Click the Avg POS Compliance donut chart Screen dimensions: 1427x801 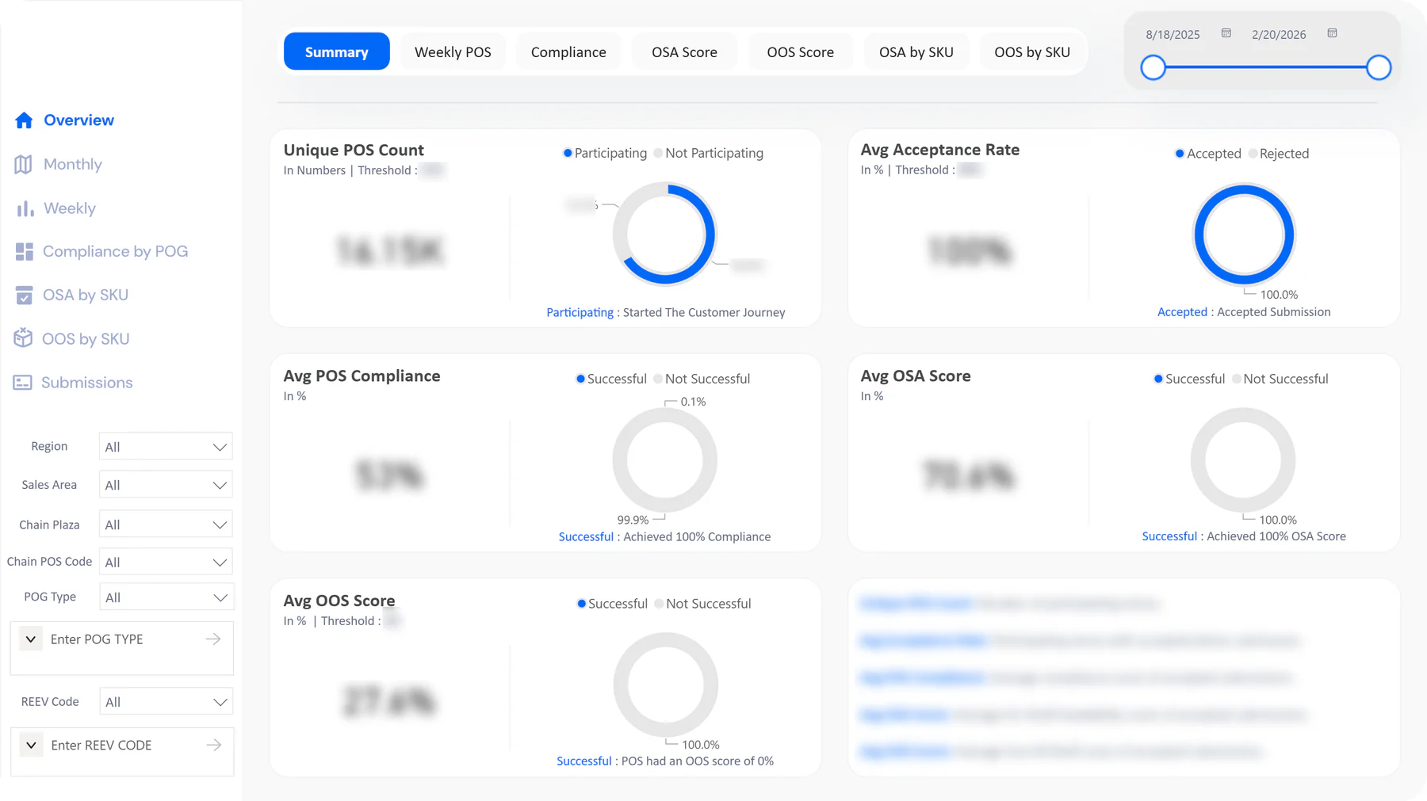(665, 460)
